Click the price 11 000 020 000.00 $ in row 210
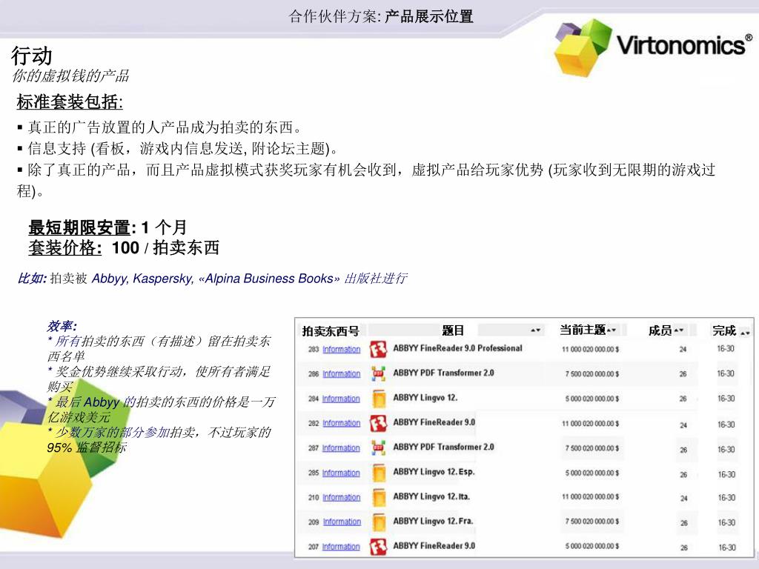 click(590, 497)
